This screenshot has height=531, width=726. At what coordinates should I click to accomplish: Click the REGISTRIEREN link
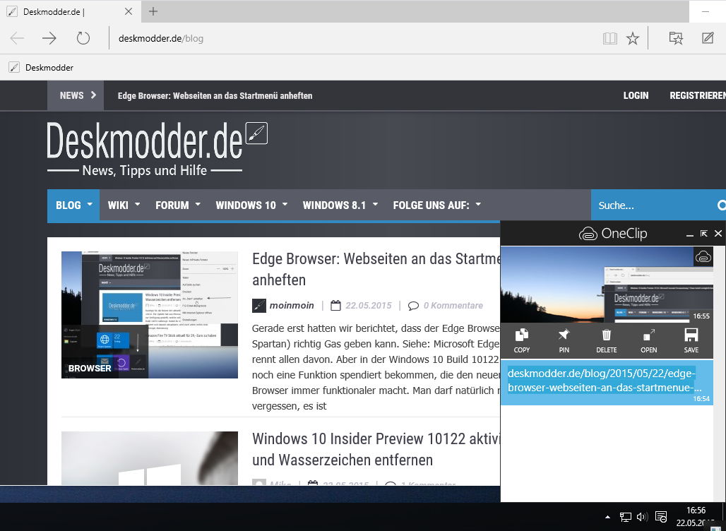pos(697,95)
